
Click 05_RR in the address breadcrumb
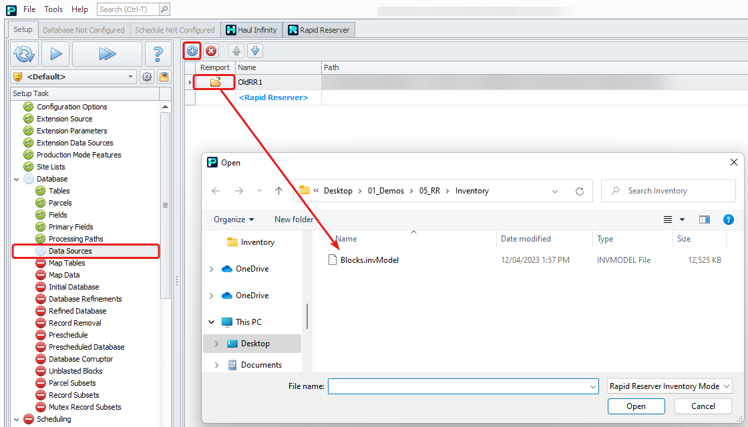pyautogui.click(x=430, y=191)
